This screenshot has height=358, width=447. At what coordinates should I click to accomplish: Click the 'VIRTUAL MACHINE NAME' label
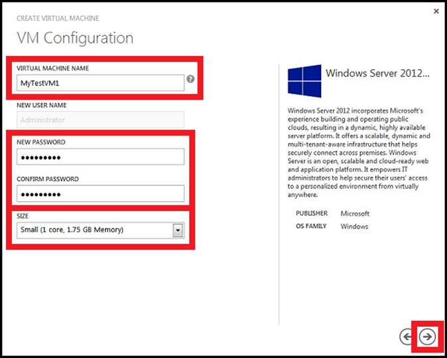pyautogui.click(x=53, y=68)
